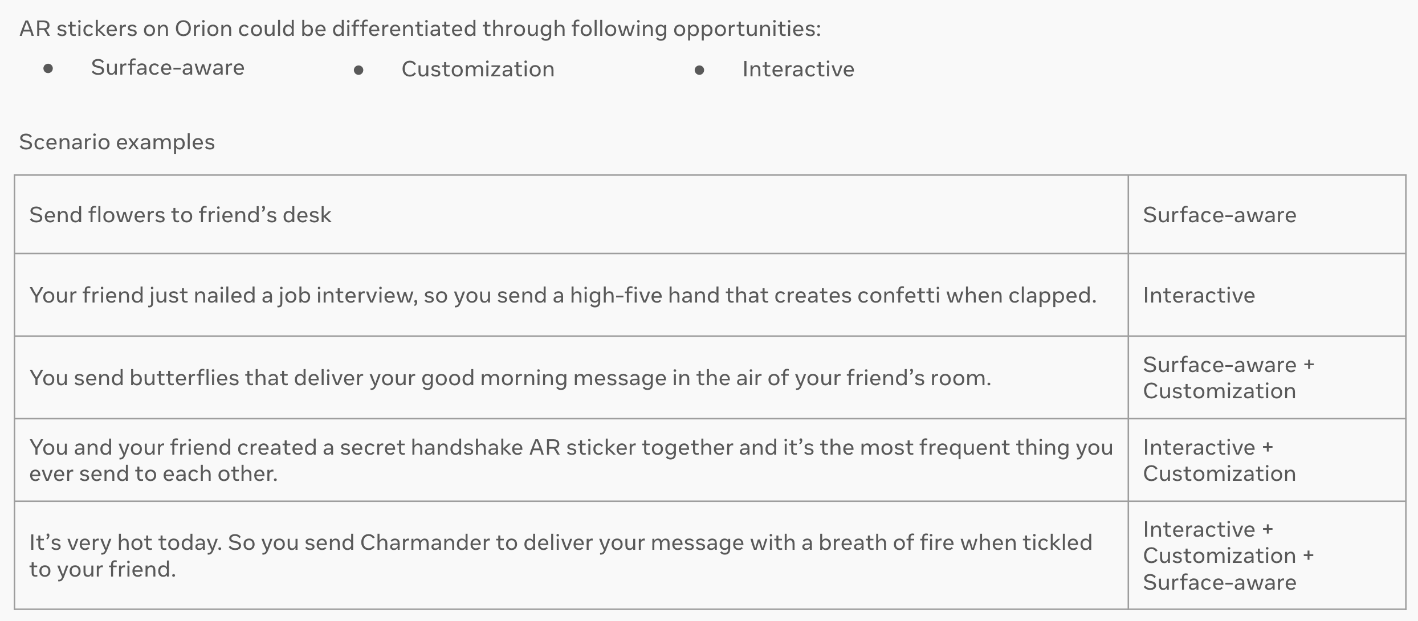The height and width of the screenshot is (621, 1418).
Task: Select the Interactive bullet item
Action: click(798, 69)
